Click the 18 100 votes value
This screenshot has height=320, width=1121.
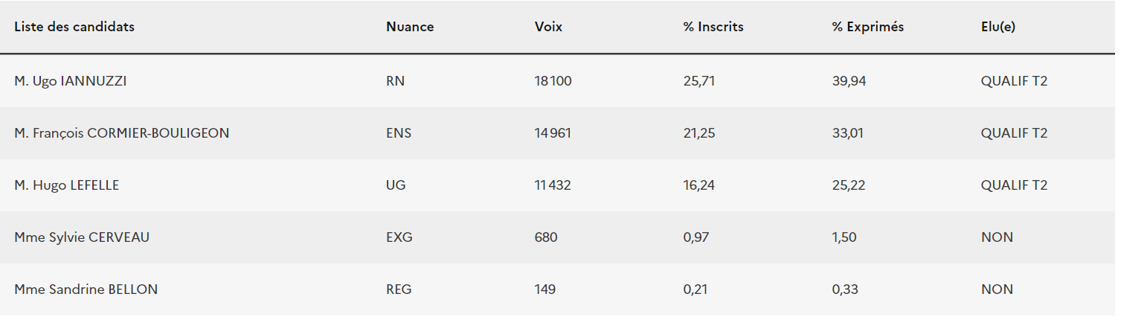(x=553, y=81)
